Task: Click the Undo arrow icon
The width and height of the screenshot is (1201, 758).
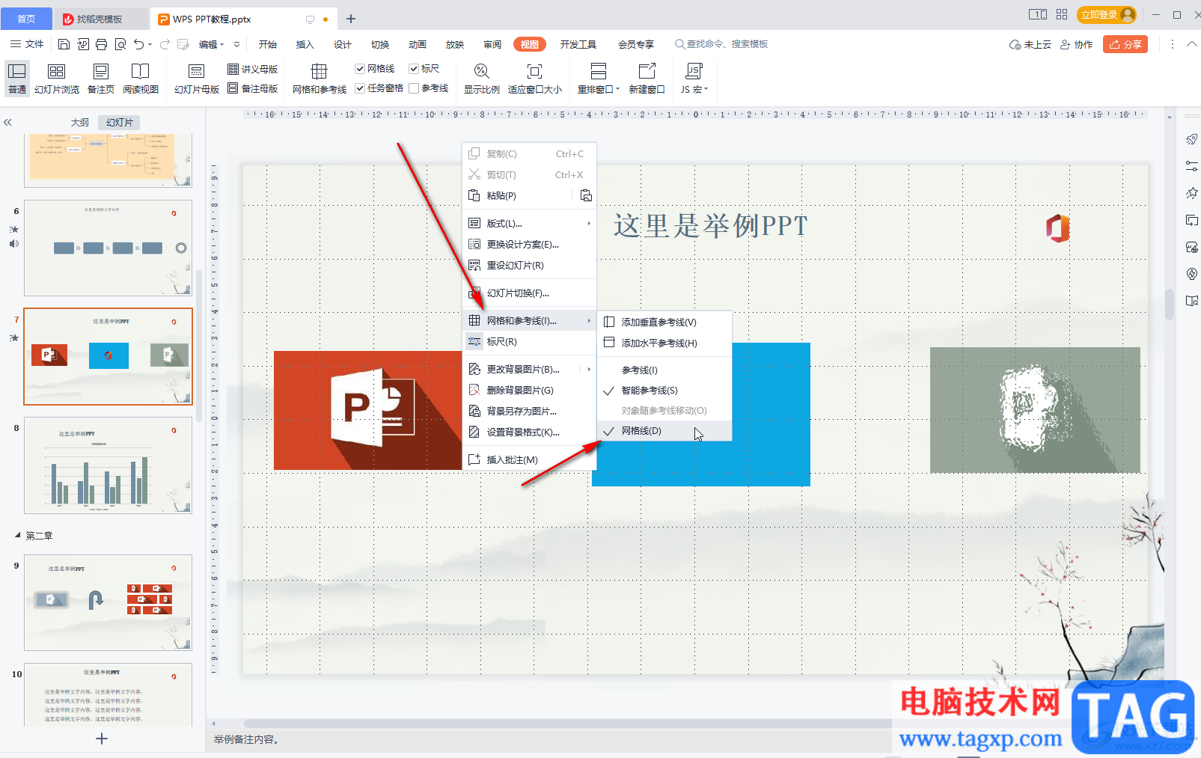Action: point(139,44)
